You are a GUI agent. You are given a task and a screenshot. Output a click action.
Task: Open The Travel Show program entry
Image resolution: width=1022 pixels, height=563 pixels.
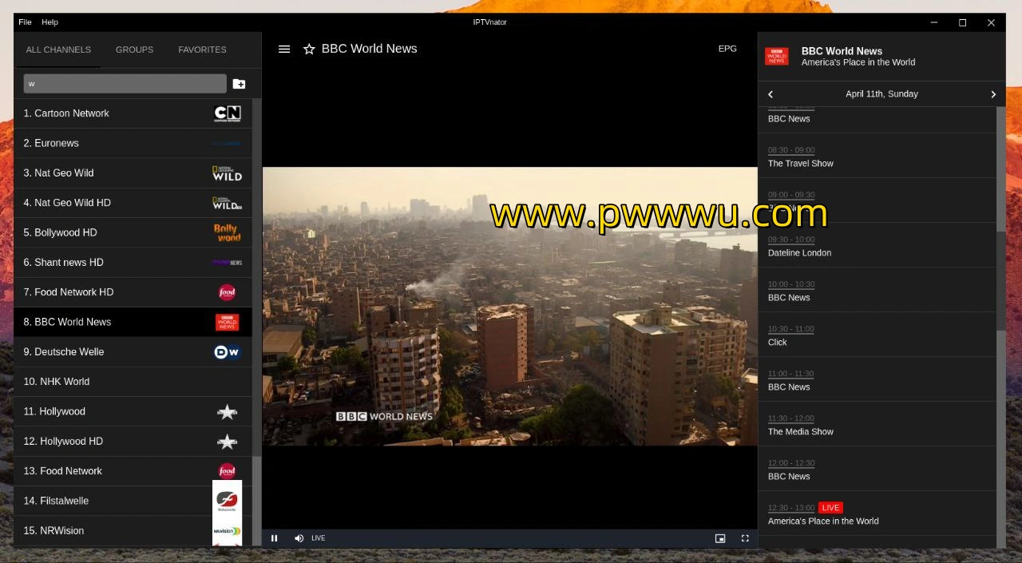coord(878,157)
